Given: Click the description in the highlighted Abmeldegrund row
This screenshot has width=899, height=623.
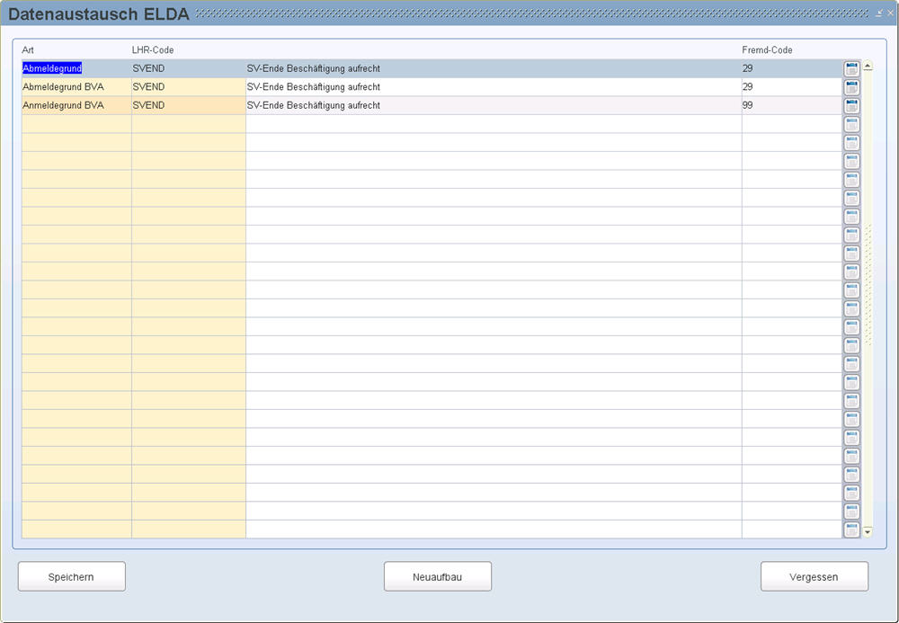Looking at the screenshot, I should point(313,69).
